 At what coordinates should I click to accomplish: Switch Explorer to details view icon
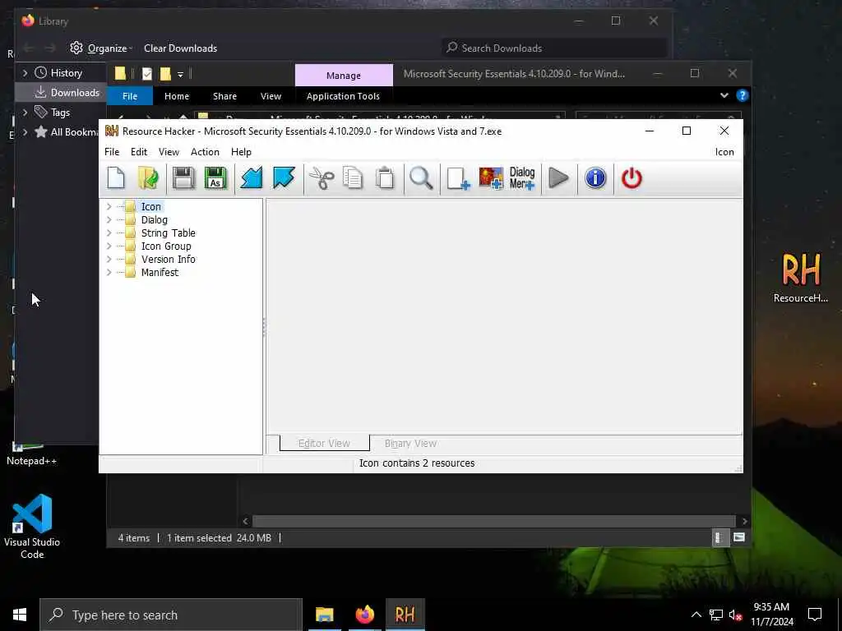pyautogui.click(x=719, y=537)
